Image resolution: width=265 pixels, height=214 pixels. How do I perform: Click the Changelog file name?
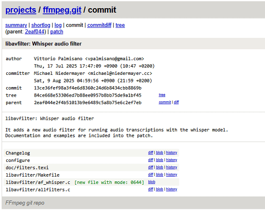(x=18, y=153)
